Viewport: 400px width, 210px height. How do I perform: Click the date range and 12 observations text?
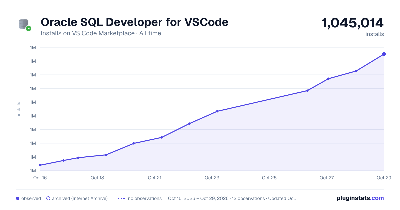point(232,198)
